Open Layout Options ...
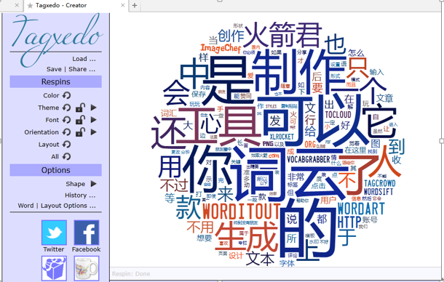The height and width of the screenshot is (282, 444). [x=68, y=206]
